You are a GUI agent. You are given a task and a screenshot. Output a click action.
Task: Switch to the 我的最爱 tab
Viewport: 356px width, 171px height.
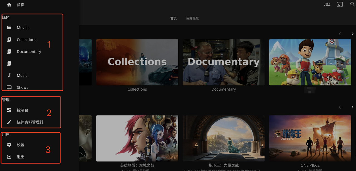coord(192,18)
